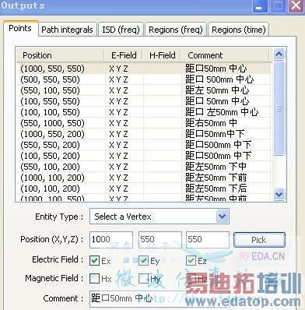Screen dimensions: 305x310
Task: Enable the Hx magnetic field checkbox
Action: pyautogui.click(x=94, y=279)
